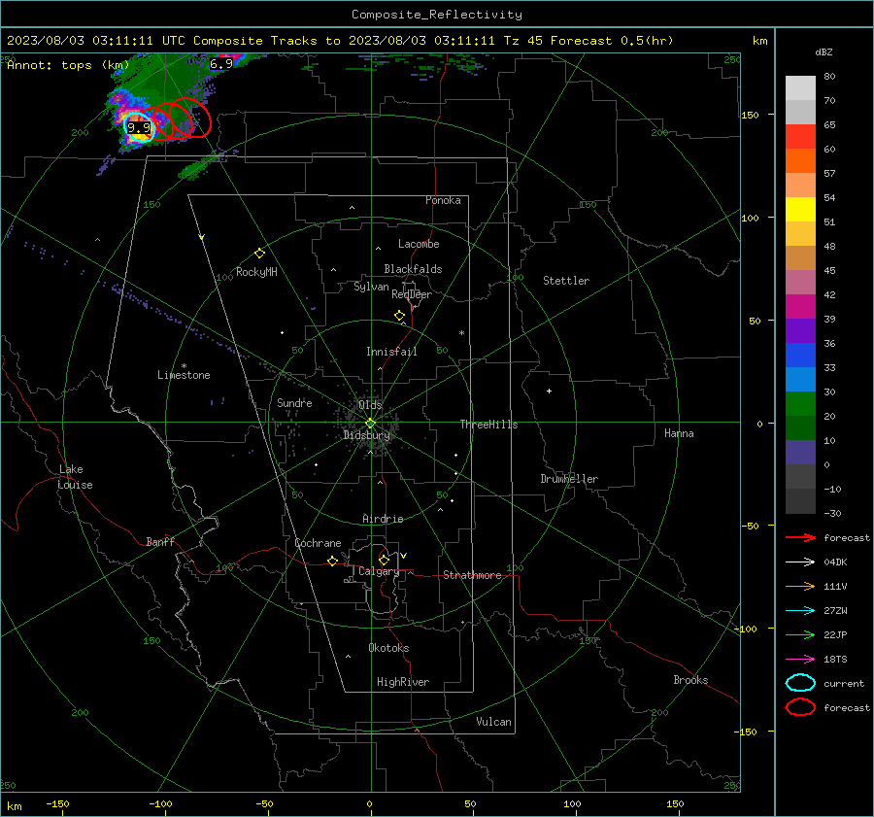
Task: Click the magenta 18TS arrow in the legend
Action: (x=800, y=660)
